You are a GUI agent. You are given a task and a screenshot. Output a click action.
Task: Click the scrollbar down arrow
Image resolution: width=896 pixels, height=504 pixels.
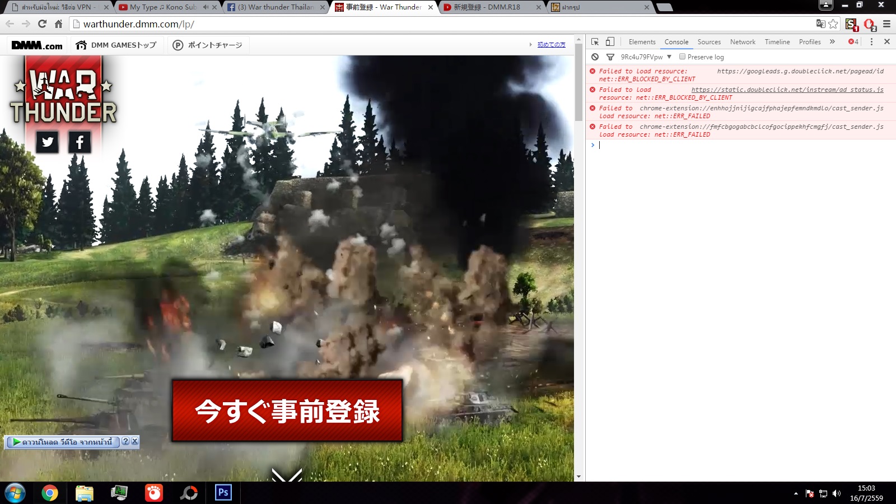(578, 477)
